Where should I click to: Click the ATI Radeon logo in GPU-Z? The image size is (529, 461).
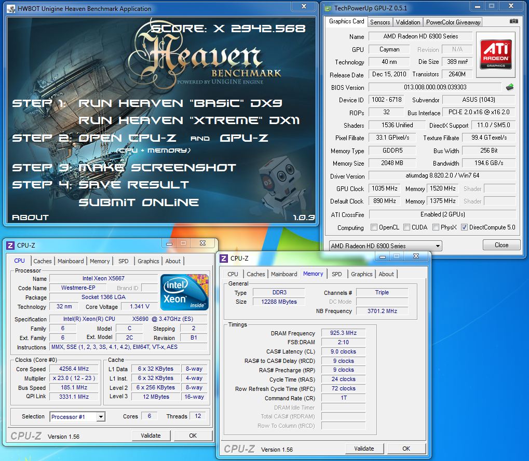pos(496,55)
